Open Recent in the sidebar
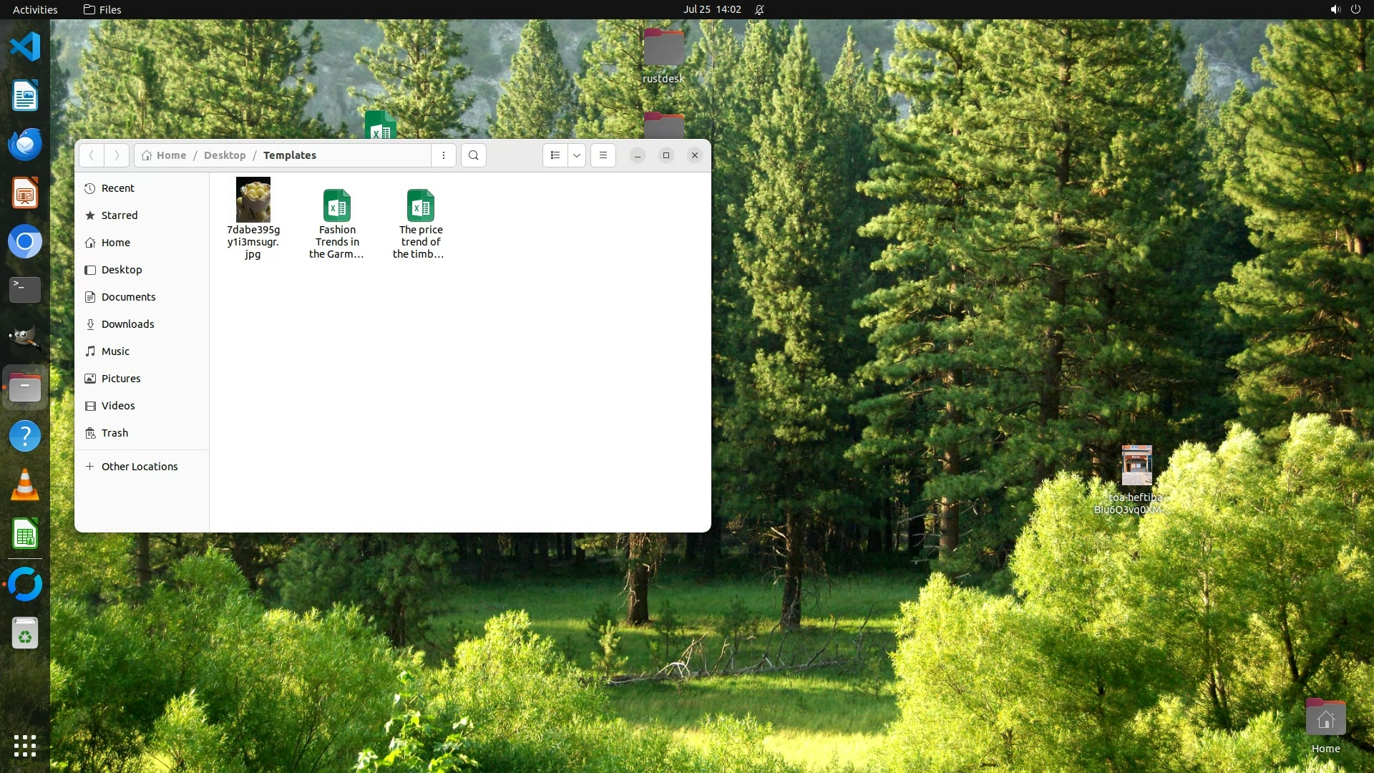The width and height of the screenshot is (1374, 773). (117, 188)
